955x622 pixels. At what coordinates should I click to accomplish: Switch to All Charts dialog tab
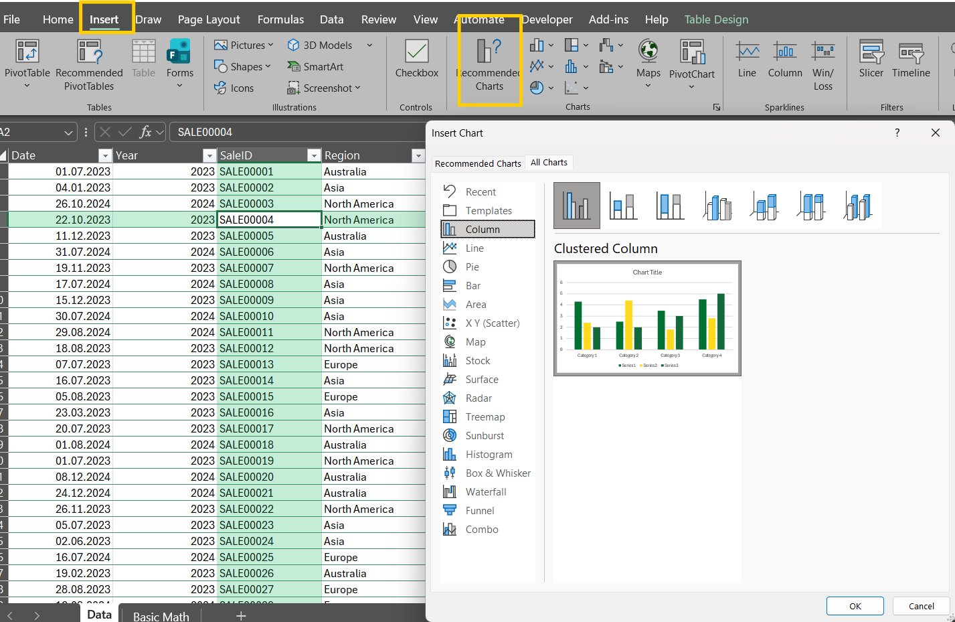pyautogui.click(x=549, y=162)
